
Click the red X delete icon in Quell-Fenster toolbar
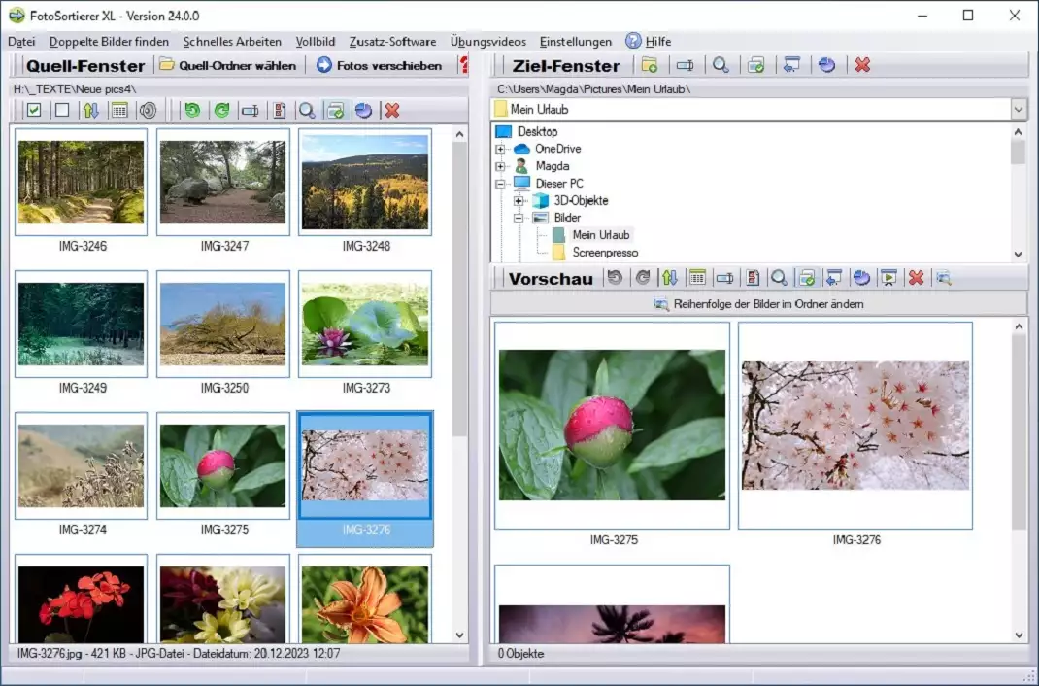pos(392,110)
